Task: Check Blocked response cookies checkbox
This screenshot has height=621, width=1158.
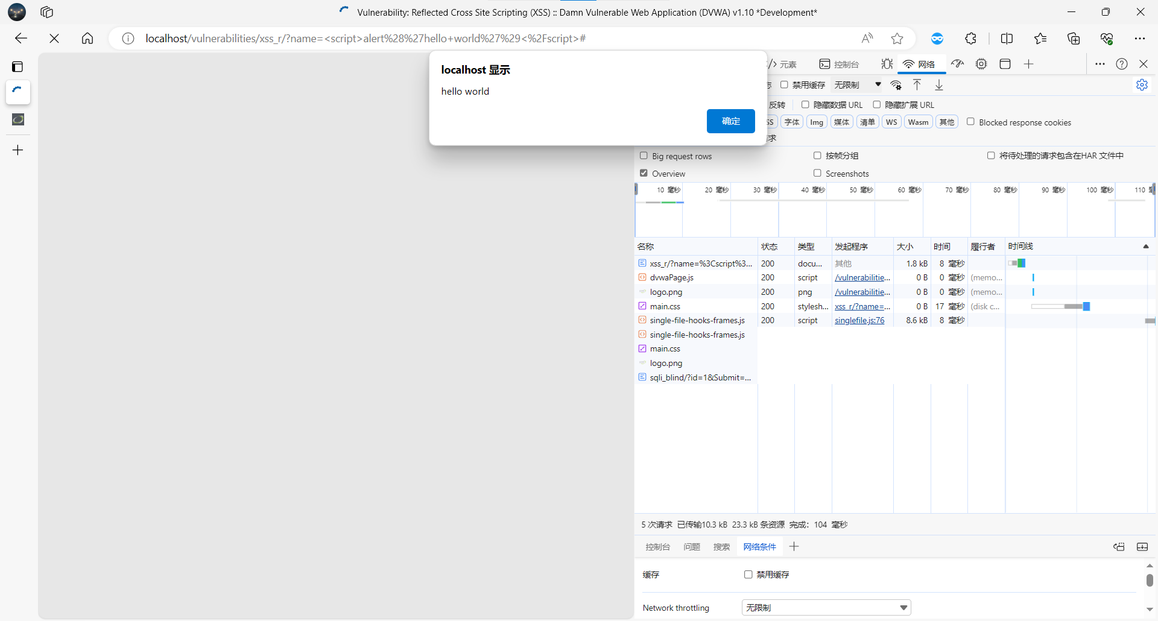Action: click(970, 122)
